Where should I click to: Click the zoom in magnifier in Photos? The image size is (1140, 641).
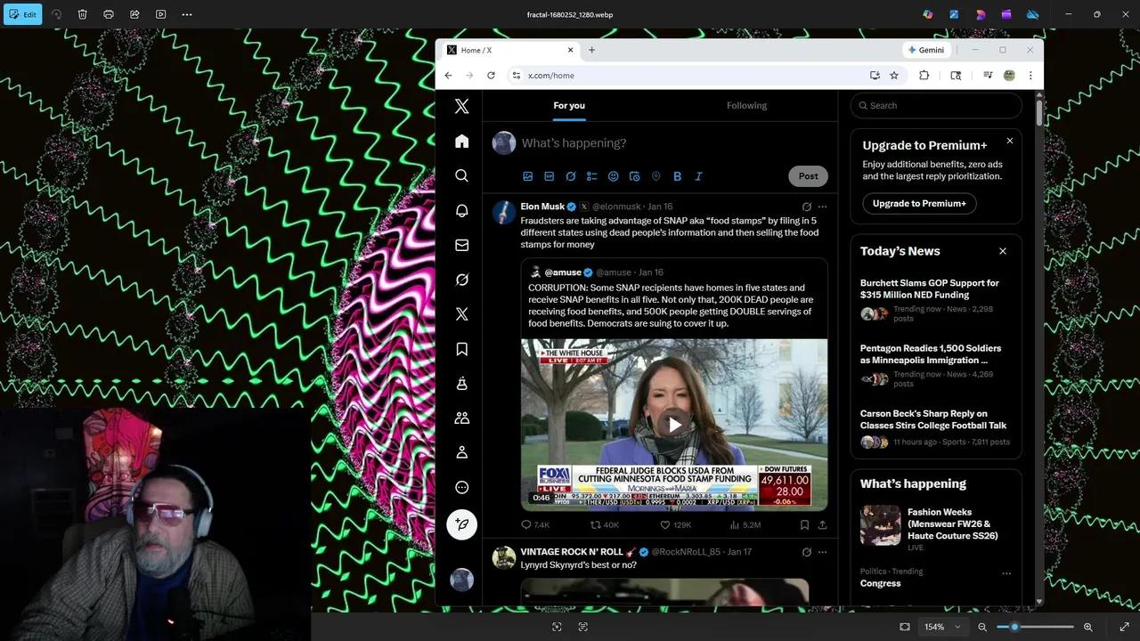click(x=1087, y=627)
